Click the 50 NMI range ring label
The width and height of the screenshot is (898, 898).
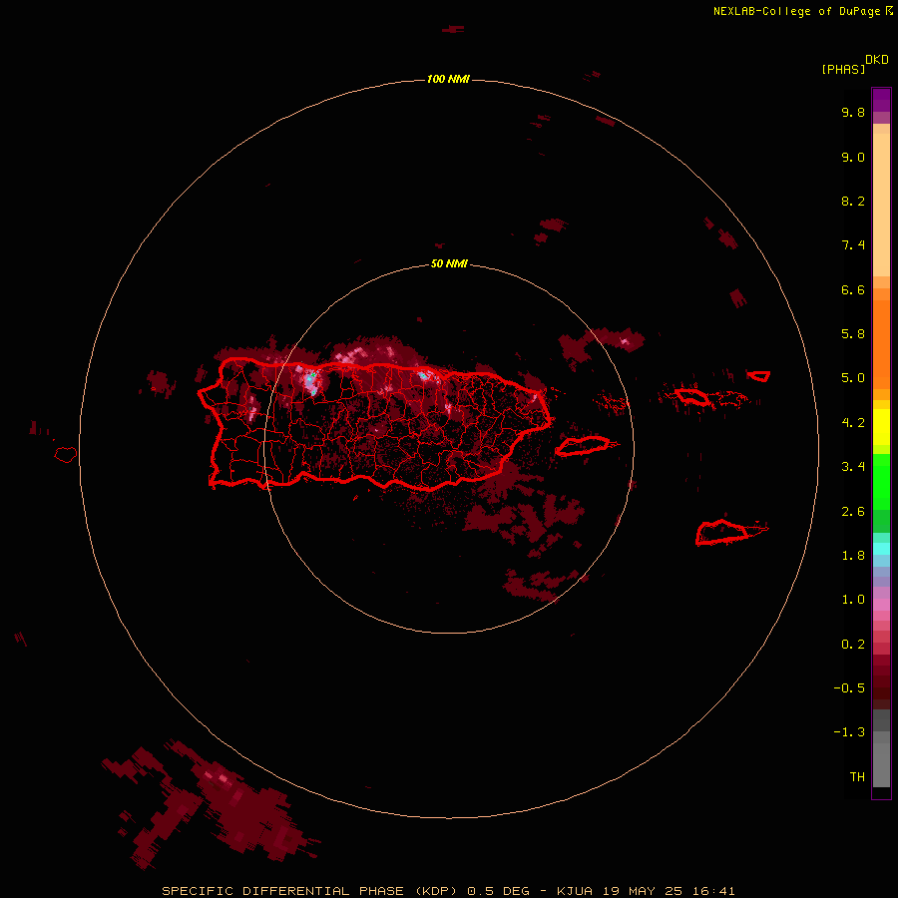tap(449, 264)
